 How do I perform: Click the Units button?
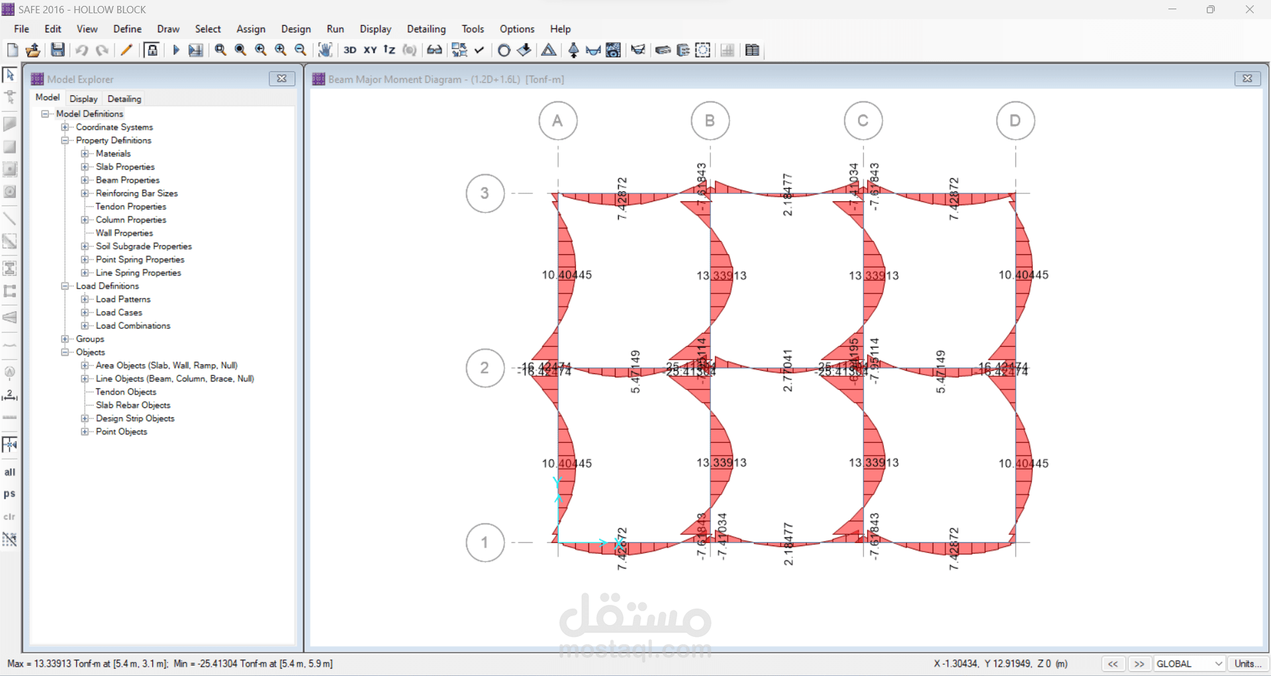point(1247,663)
